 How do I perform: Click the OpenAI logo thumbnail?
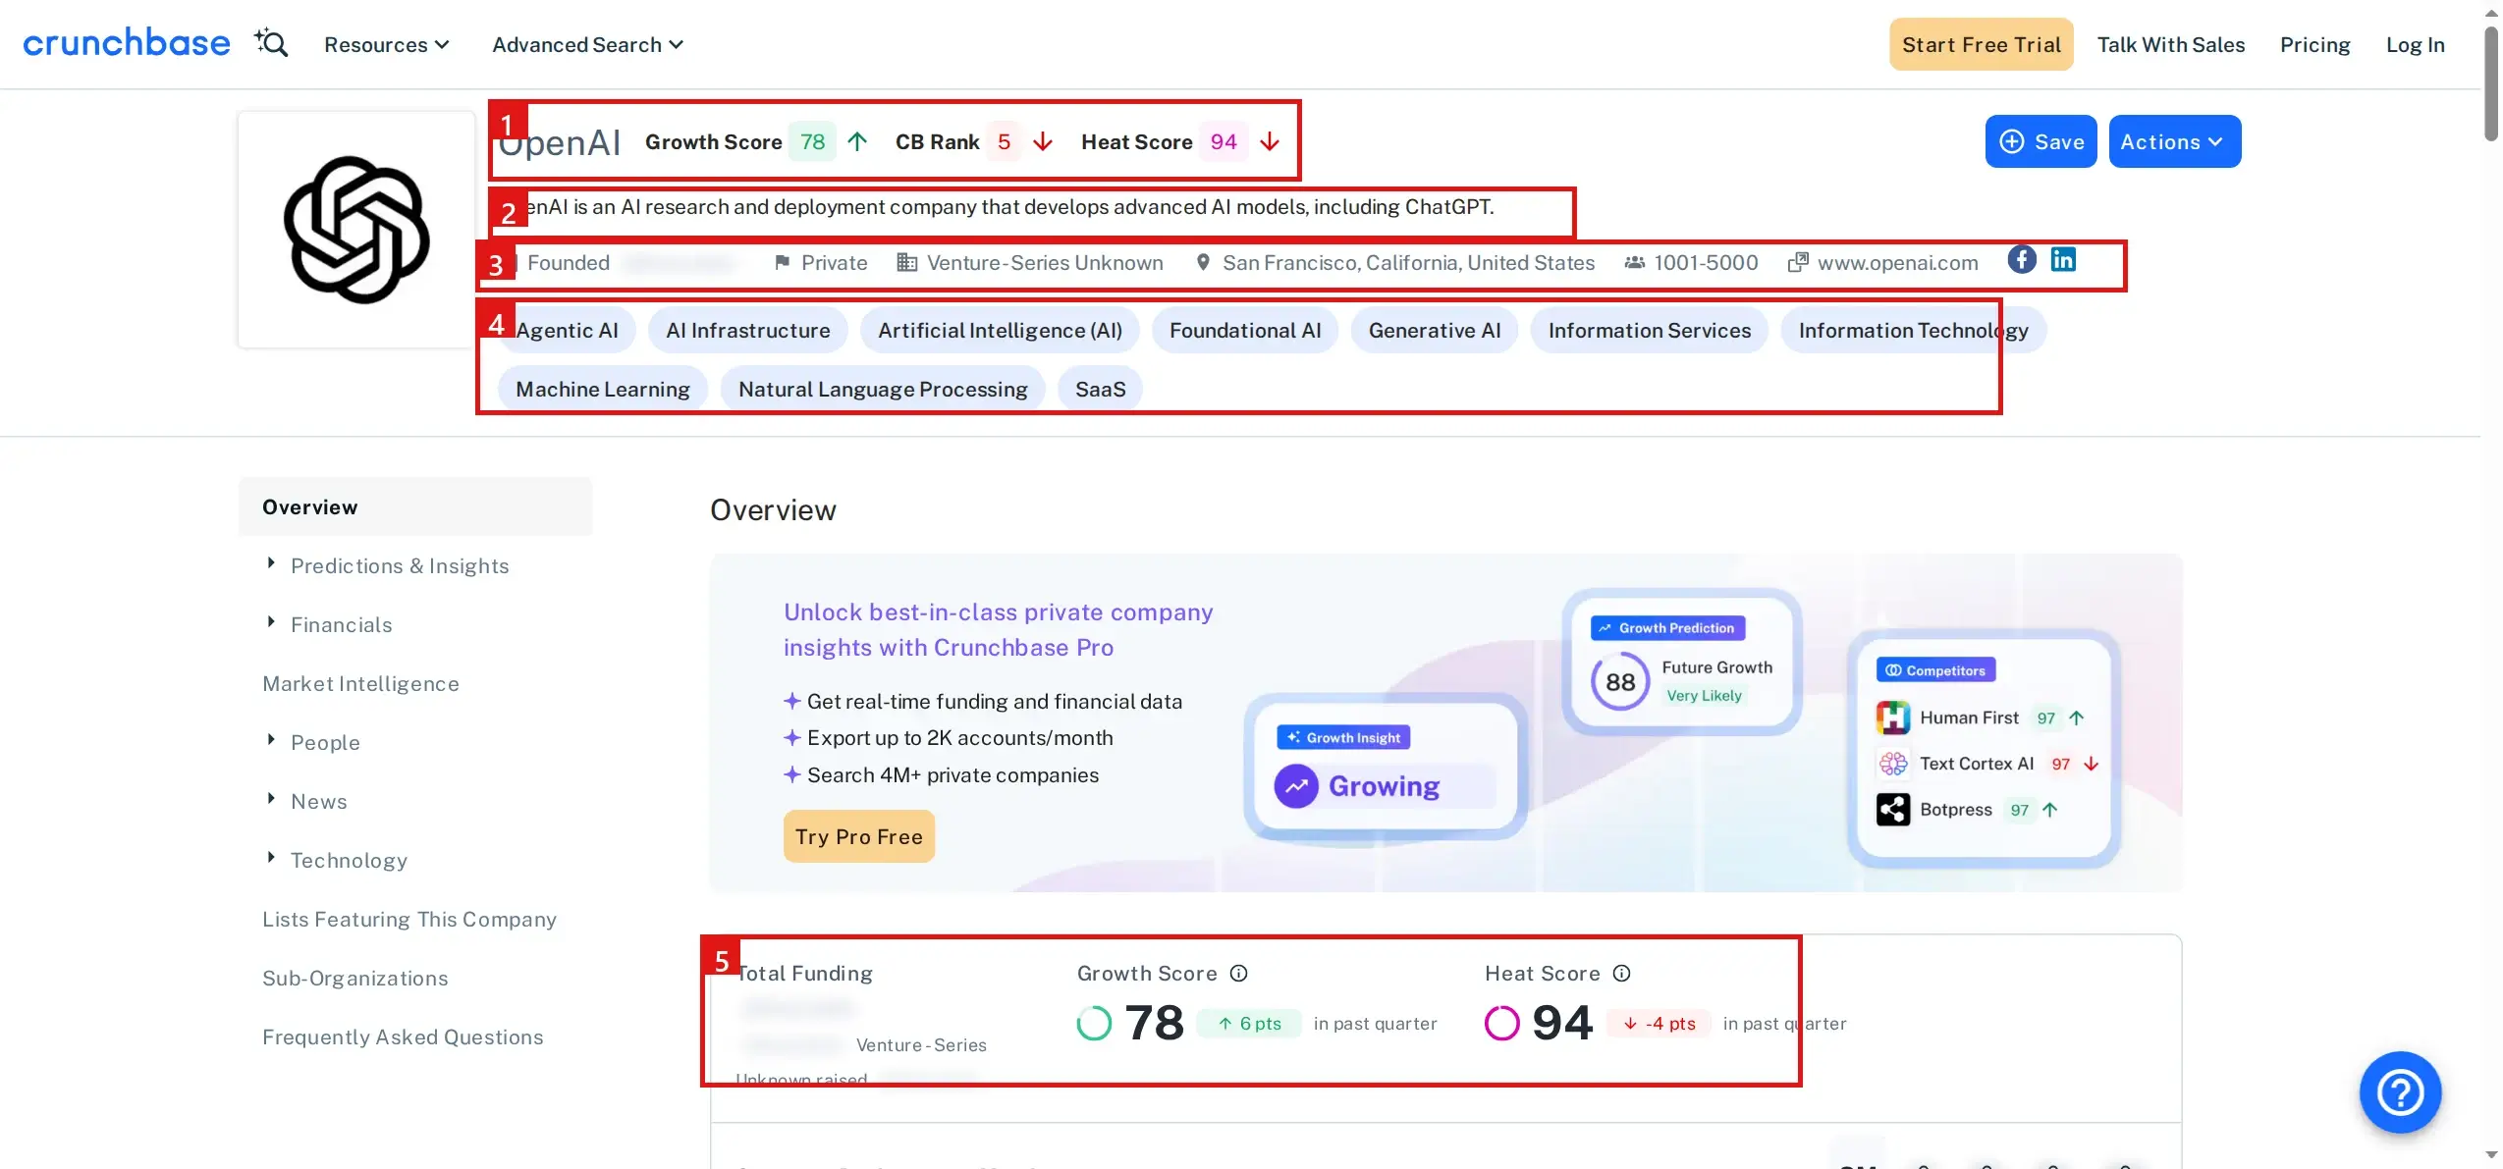point(356,230)
